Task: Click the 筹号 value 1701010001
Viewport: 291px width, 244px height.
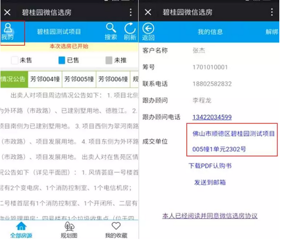Action: (x=210, y=67)
